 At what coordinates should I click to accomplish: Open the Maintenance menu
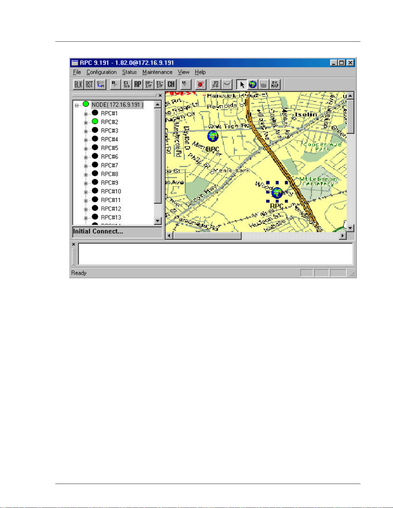pyautogui.click(x=157, y=72)
